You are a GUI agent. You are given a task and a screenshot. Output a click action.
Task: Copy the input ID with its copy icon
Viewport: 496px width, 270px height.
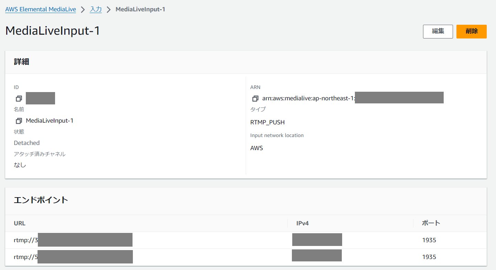pyautogui.click(x=19, y=99)
